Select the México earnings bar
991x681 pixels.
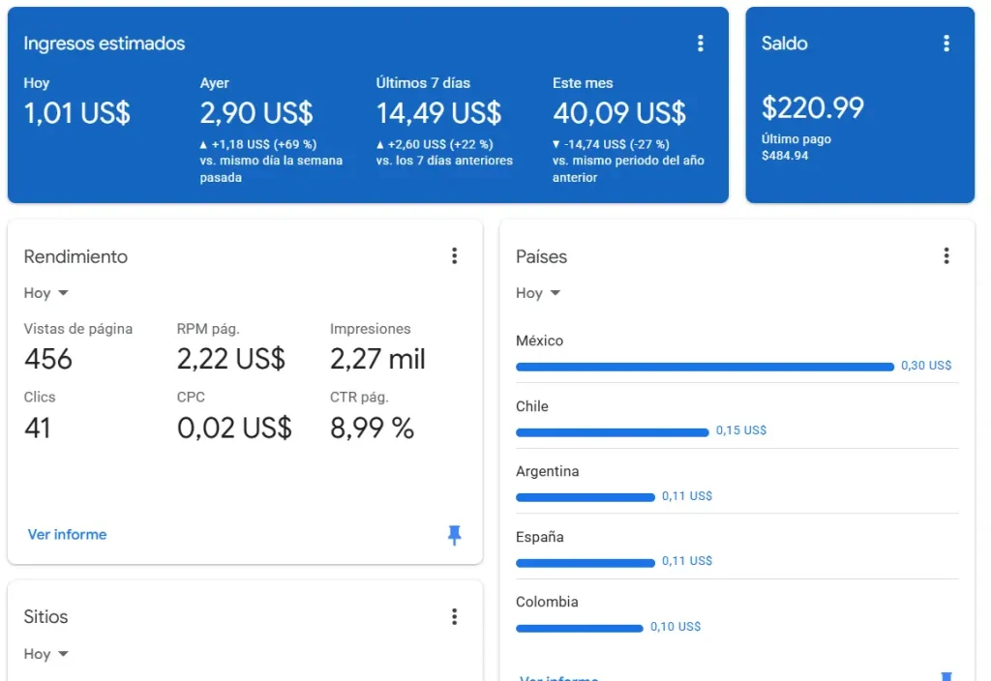(705, 367)
